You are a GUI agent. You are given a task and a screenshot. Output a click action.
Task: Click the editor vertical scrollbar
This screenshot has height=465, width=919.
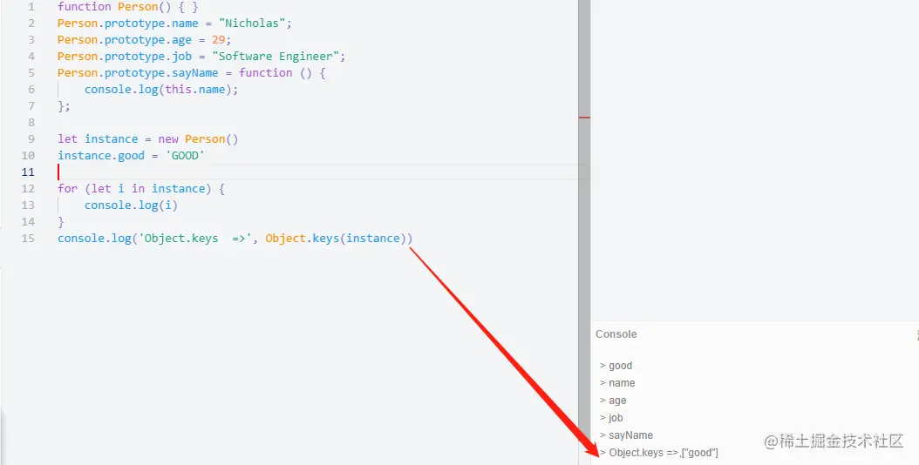click(x=584, y=232)
